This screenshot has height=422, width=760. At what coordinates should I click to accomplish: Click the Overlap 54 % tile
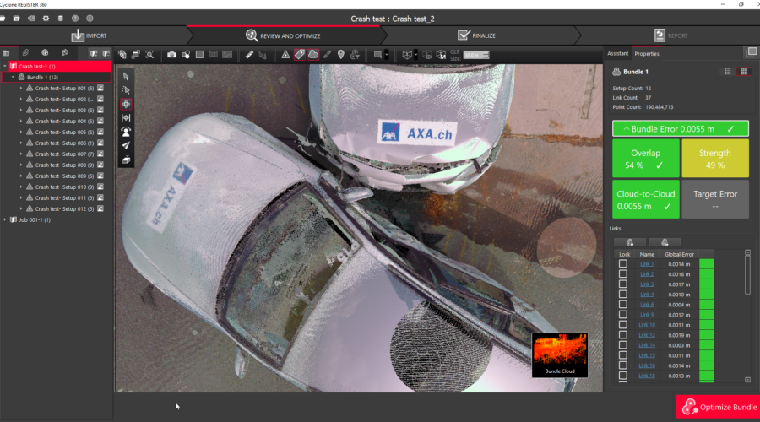(646, 159)
